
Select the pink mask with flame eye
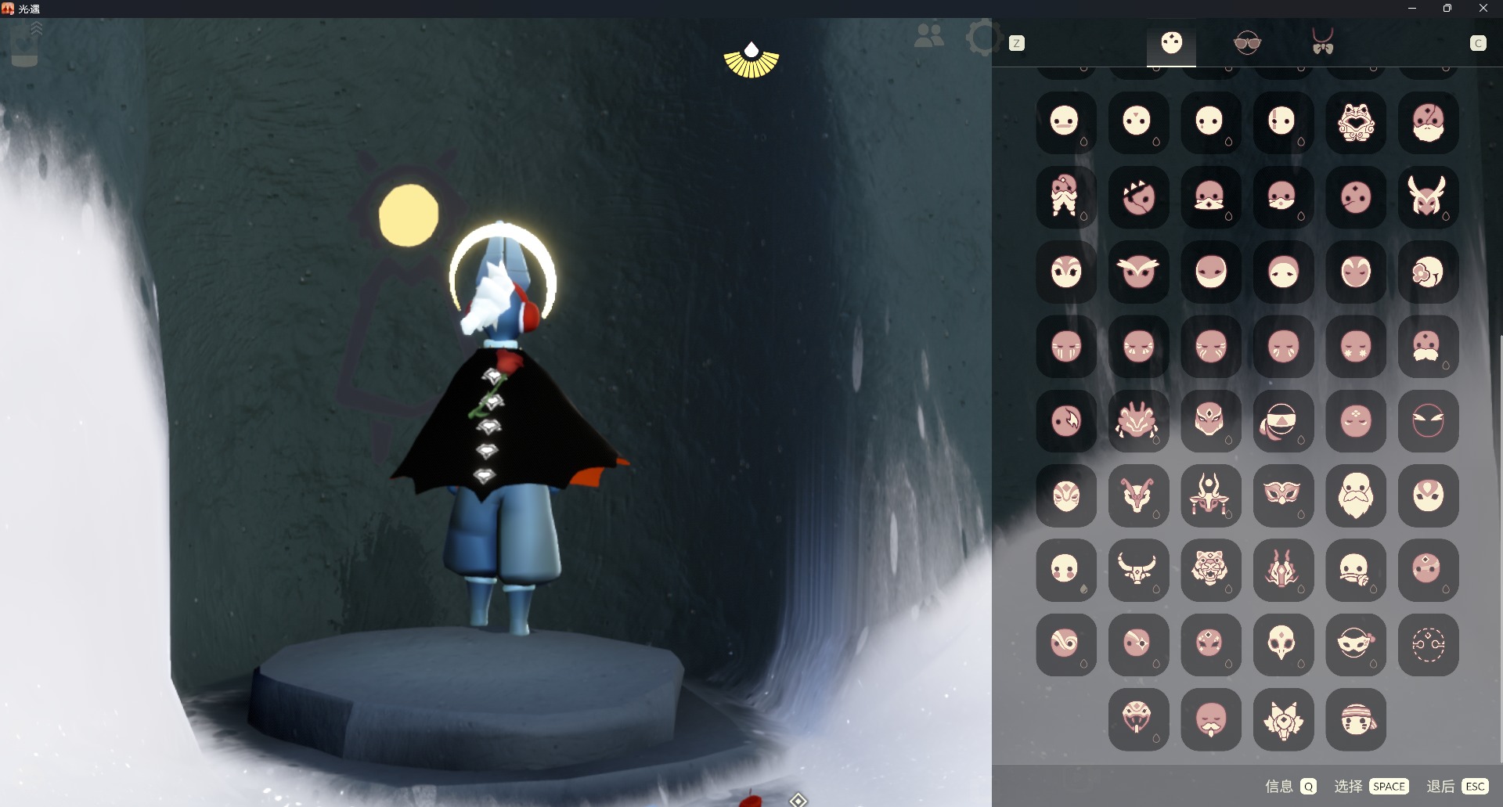(1066, 421)
